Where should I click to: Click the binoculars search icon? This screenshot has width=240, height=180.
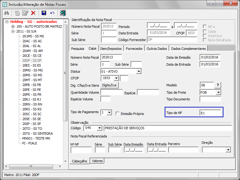[x=6, y=13]
